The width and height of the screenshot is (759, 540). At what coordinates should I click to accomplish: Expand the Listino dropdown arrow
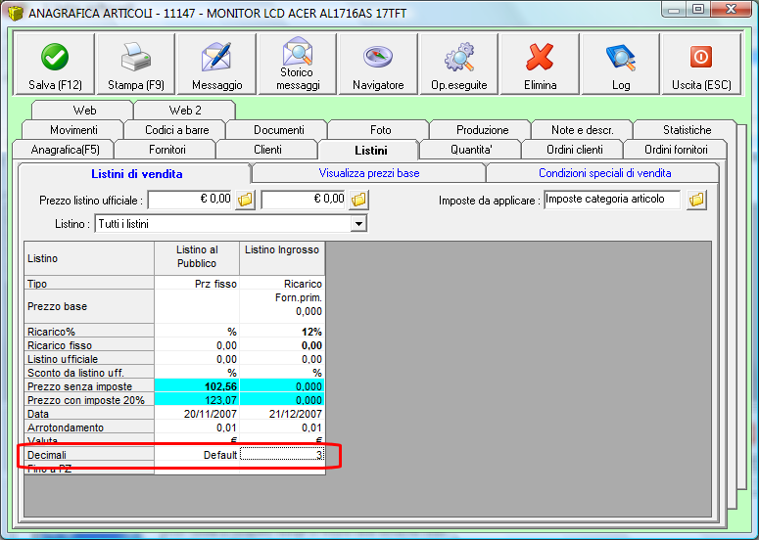click(358, 224)
